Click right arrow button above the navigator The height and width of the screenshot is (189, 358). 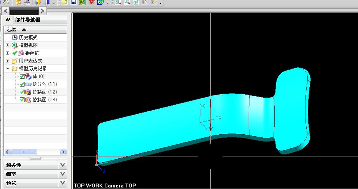pyautogui.click(x=43, y=11)
